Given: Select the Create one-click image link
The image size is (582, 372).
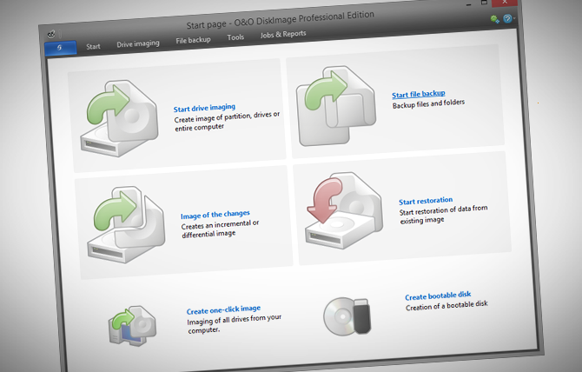Looking at the screenshot, I should (223, 309).
